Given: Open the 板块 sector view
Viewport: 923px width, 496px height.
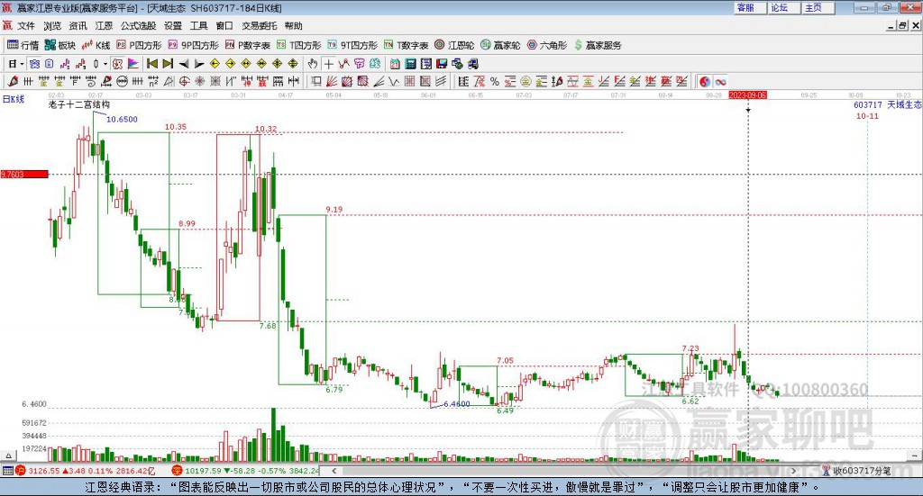Looking at the screenshot, I should click(x=60, y=45).
